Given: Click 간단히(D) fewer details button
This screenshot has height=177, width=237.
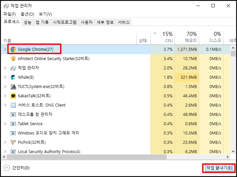Looking at the screenshot, I should point(17,168).
